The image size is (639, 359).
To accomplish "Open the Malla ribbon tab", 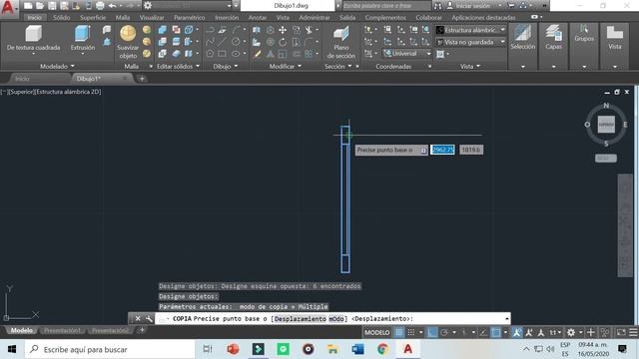I will [122, 18].
